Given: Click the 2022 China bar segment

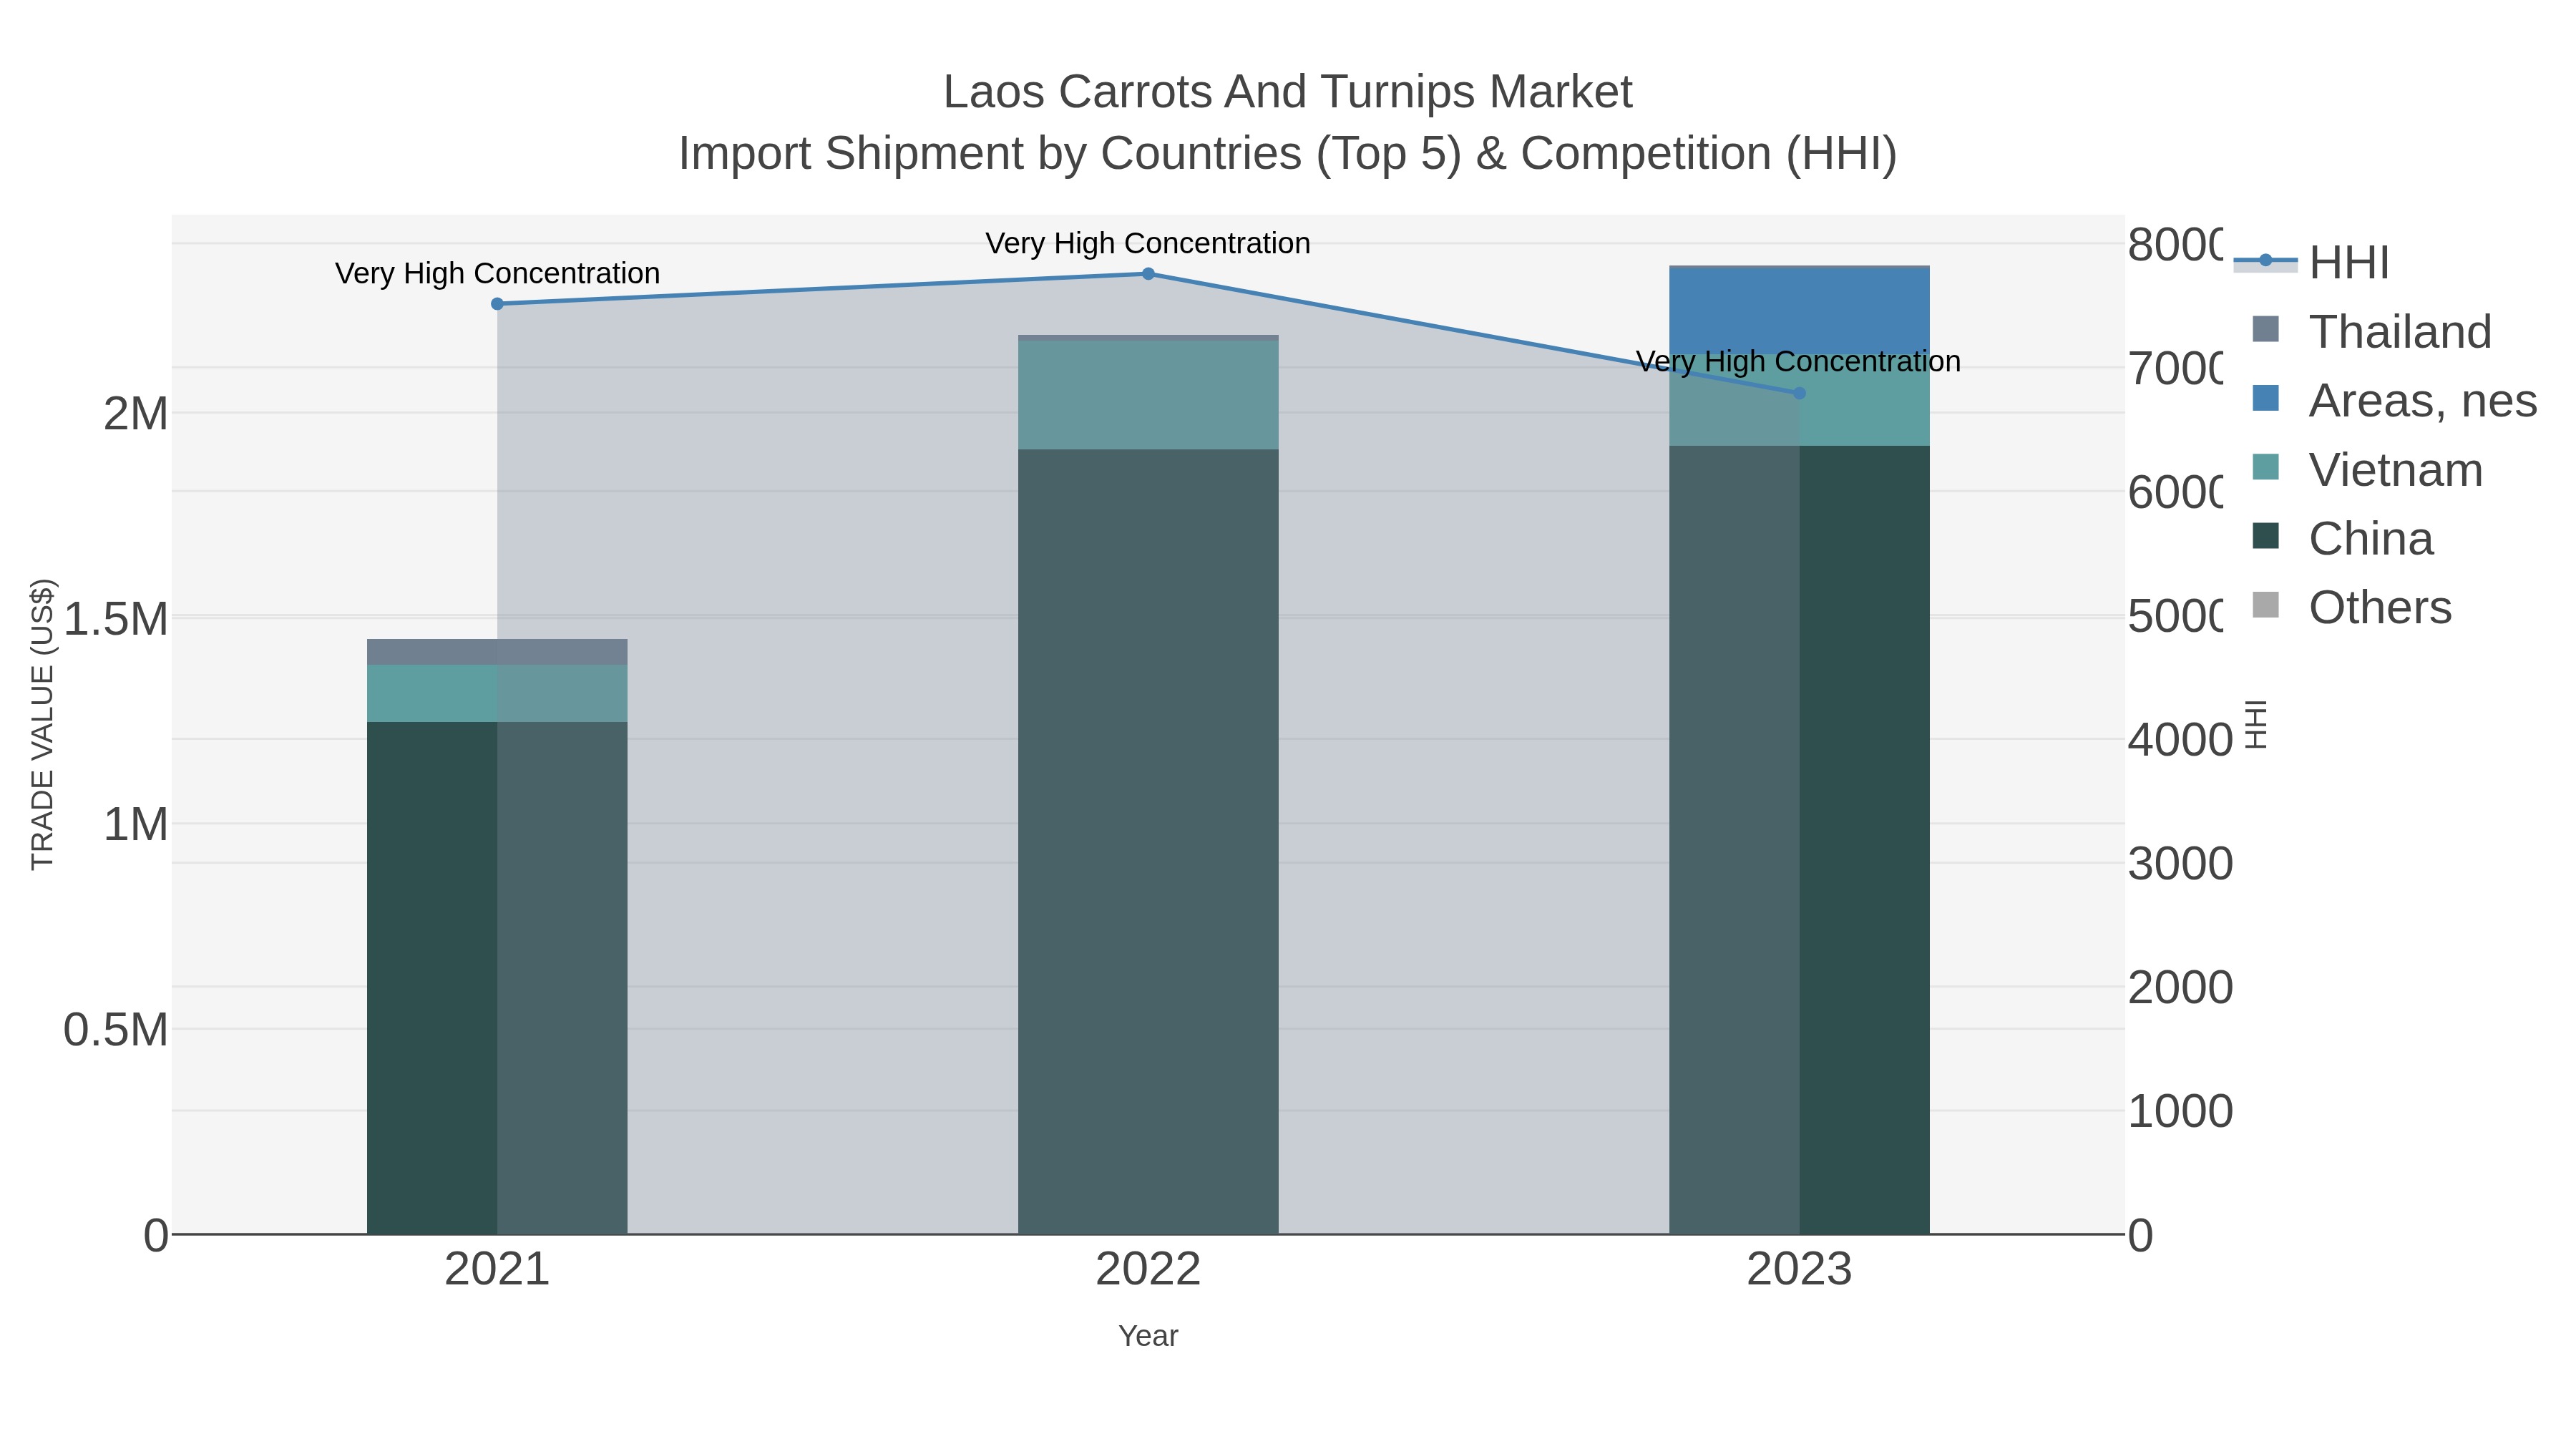Looking at the screenshot, I should (1148, 841).
